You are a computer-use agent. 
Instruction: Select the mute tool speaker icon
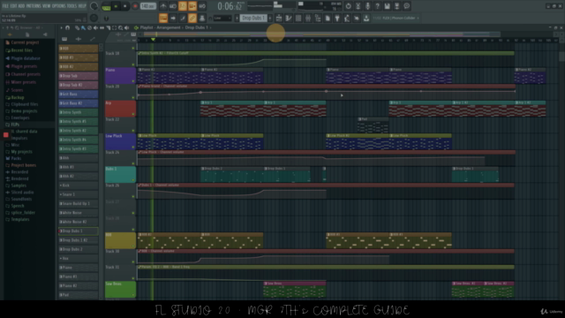pos(95,27)
